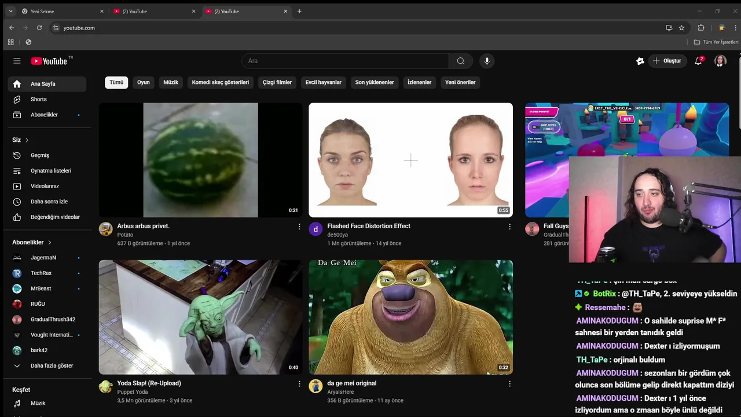Screen dimensions: 741x417
Task: Select the İzlenenler chip
Action: (x=420, y=82)
